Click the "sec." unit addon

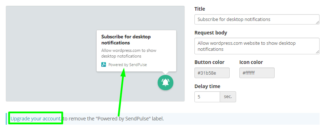coord(228,97)
